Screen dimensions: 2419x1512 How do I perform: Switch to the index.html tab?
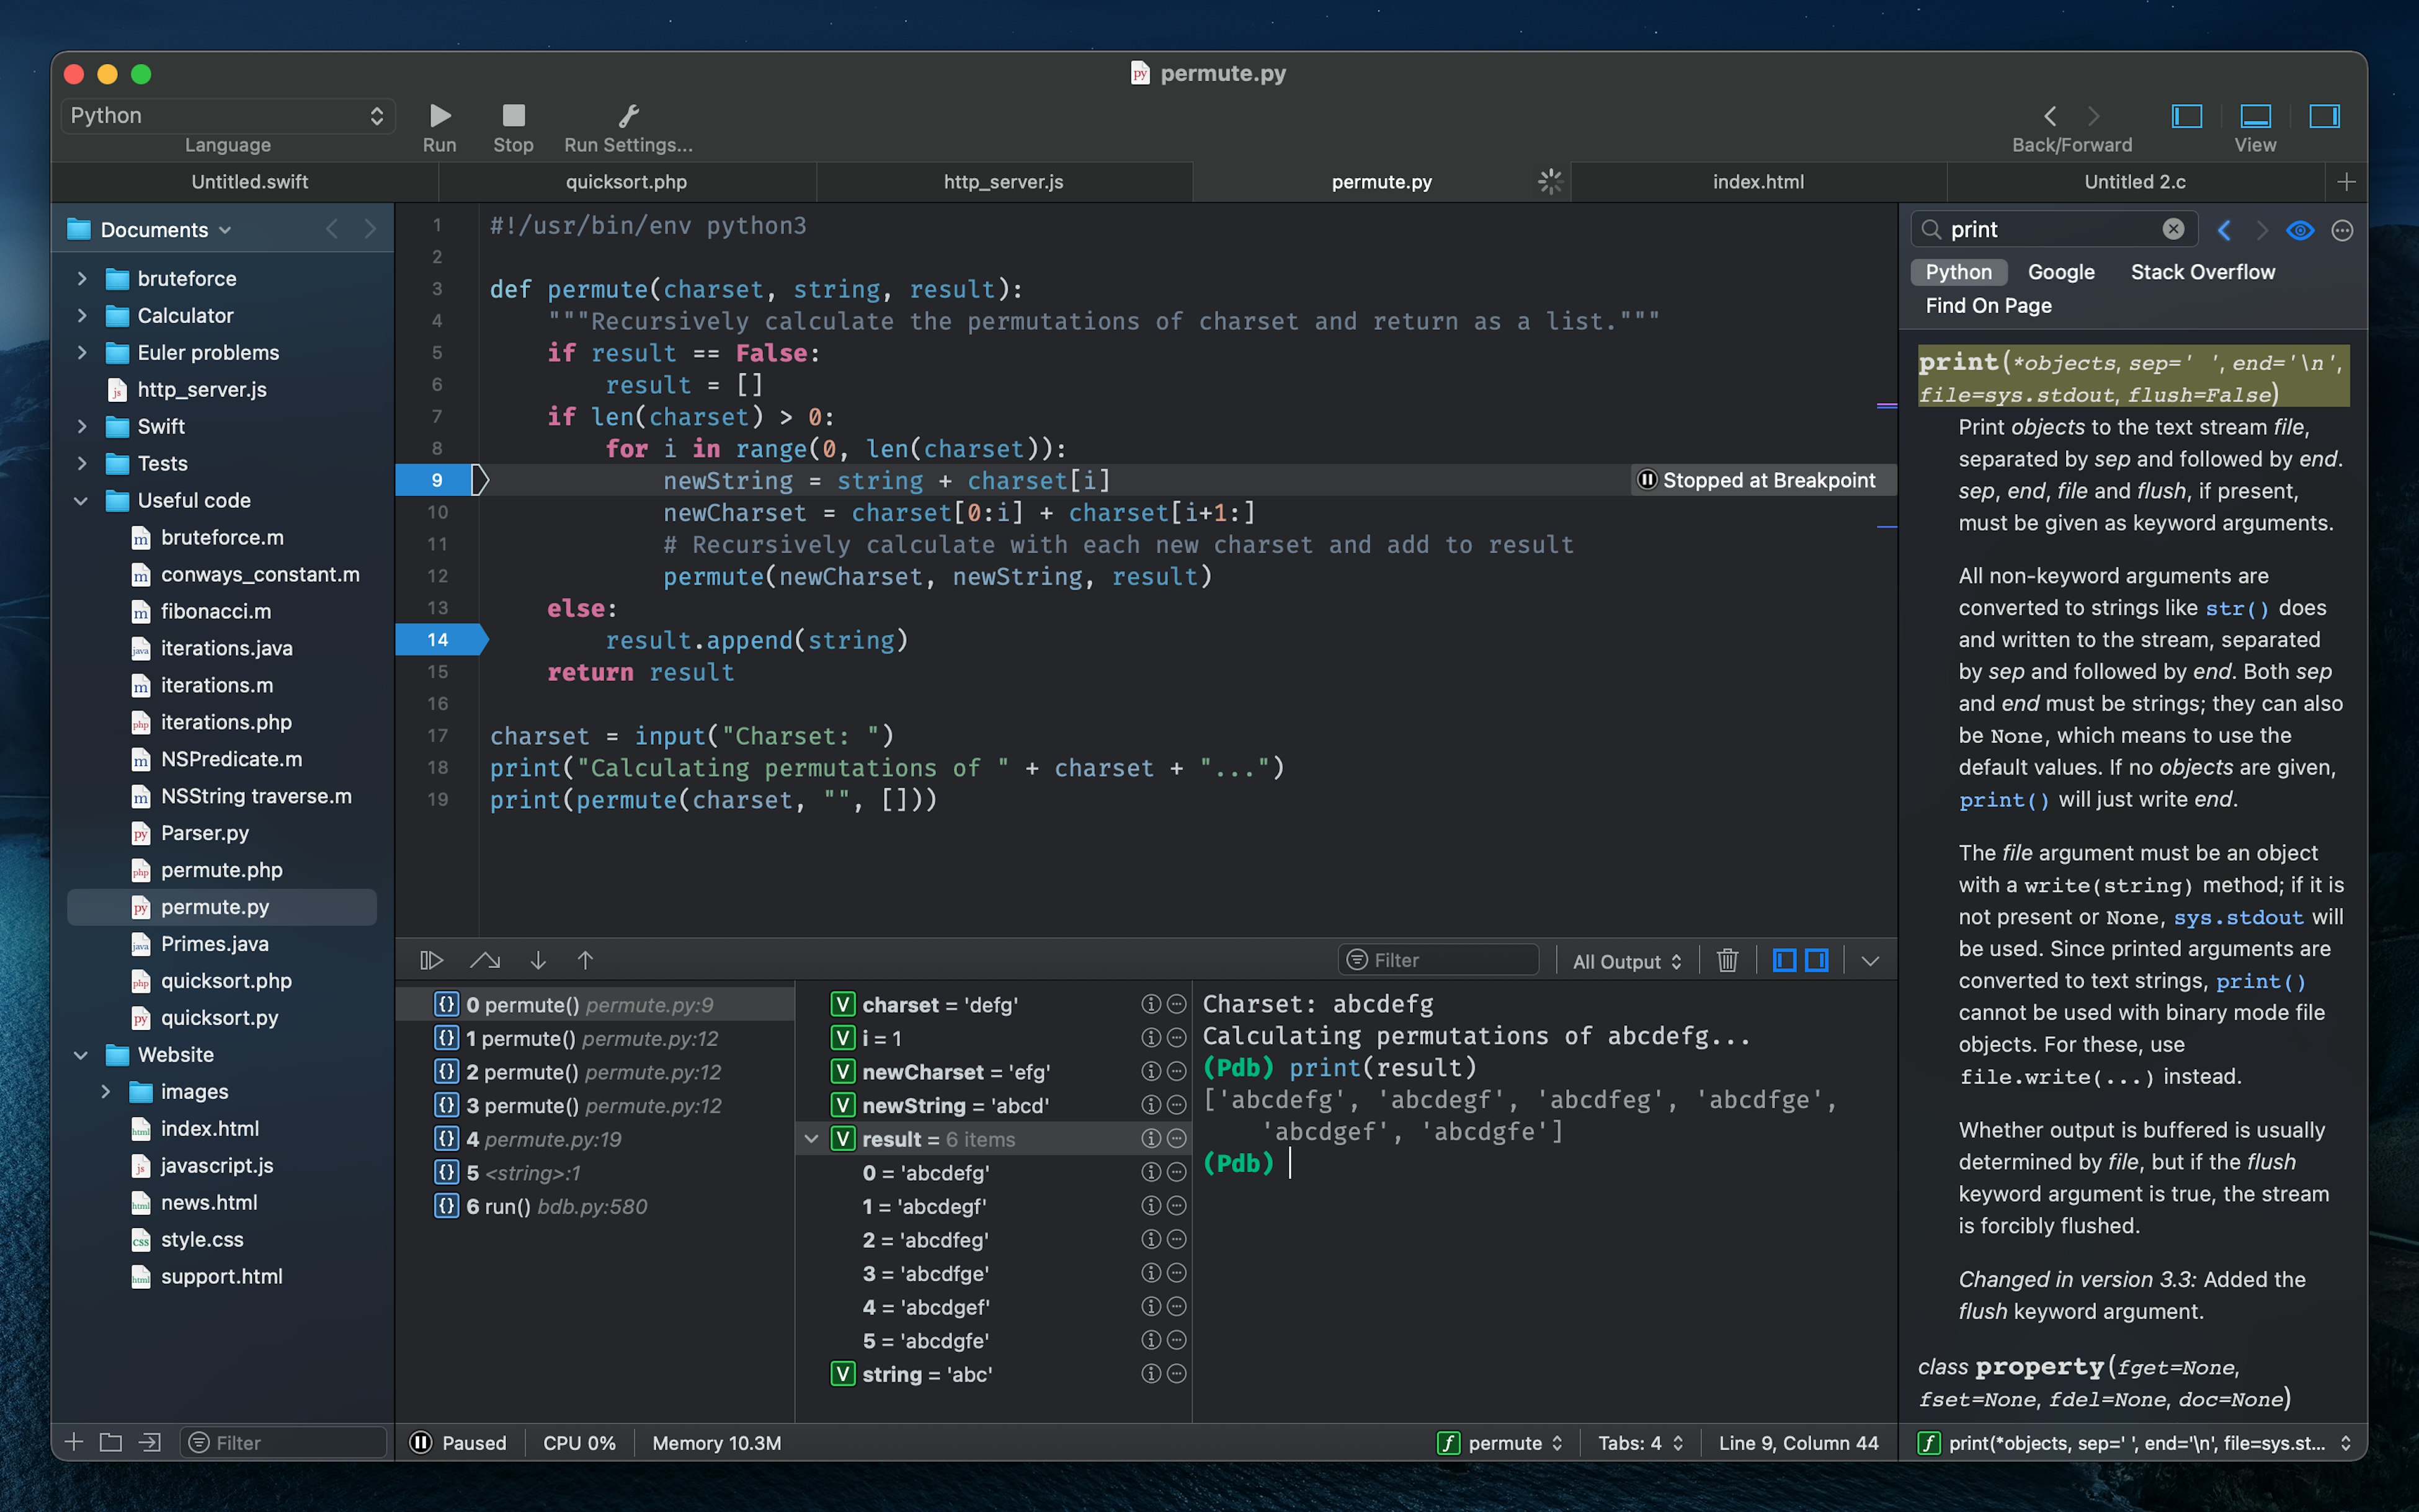pyautogui.click(x=1758, y=181)
